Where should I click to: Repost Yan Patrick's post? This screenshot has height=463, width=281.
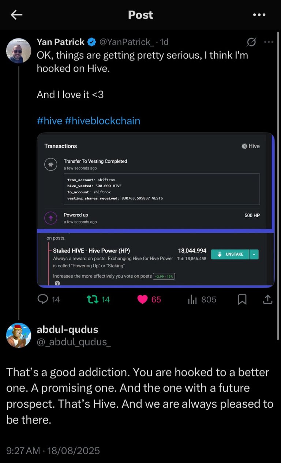coord(92,300)
